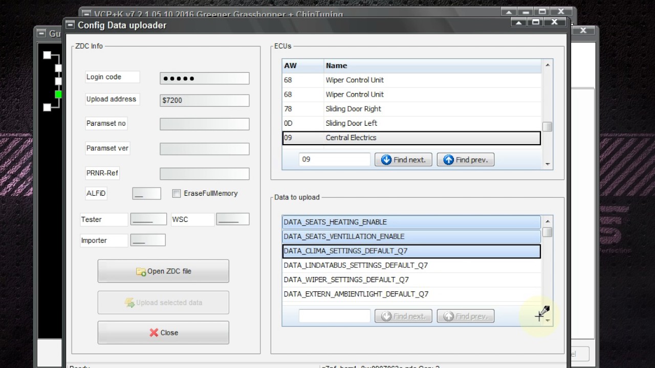
Task: Click the Paramset ver field
Action: [x=205, y=149]
